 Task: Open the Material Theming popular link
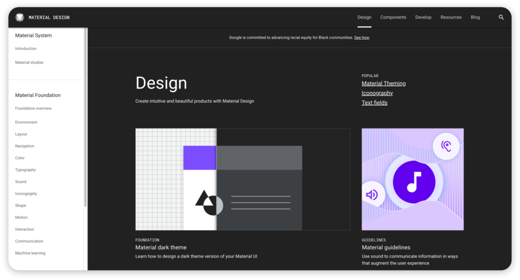pyautogui.click(x=383, y=84)
